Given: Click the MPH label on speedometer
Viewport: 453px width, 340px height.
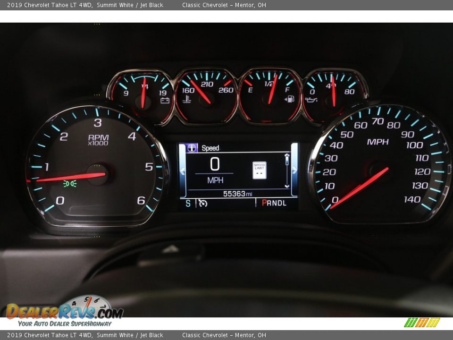Looking at the screenshot, I should (378, 142).
